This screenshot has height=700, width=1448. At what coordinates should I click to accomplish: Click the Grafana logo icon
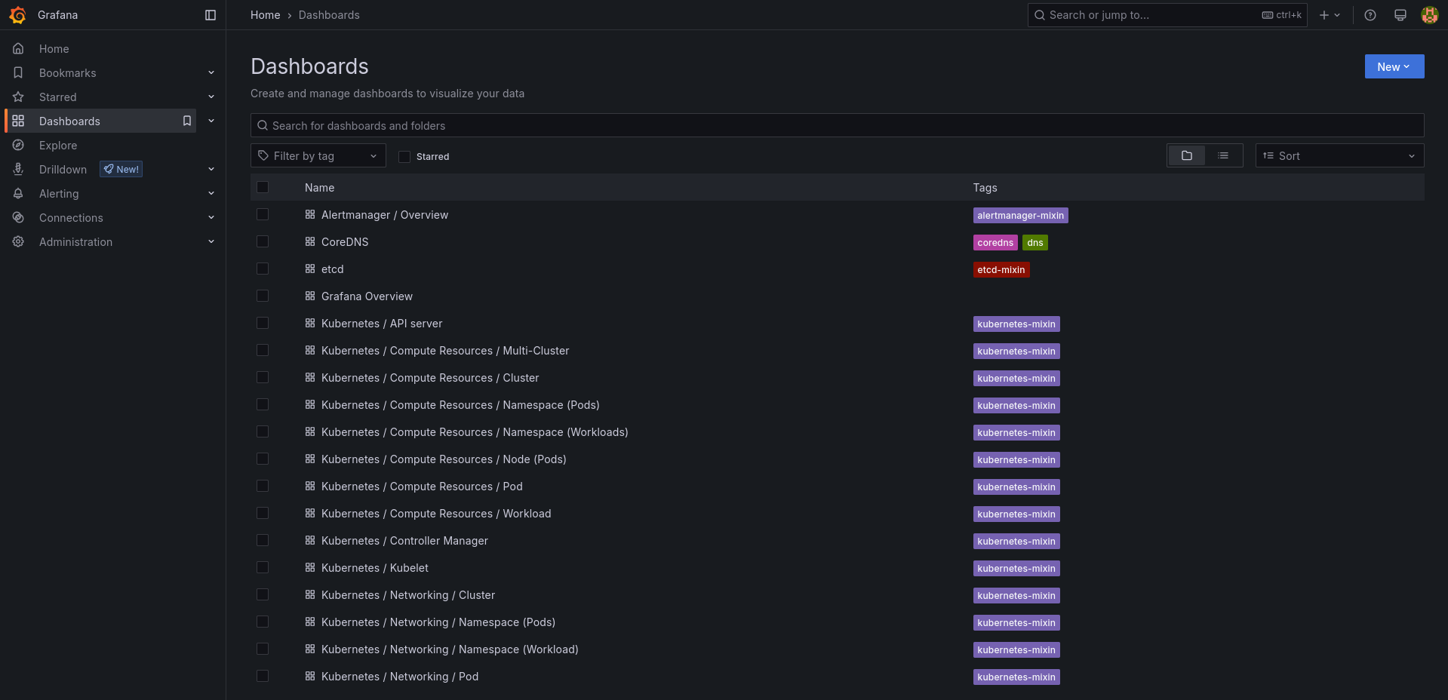[x=17, y=15]
